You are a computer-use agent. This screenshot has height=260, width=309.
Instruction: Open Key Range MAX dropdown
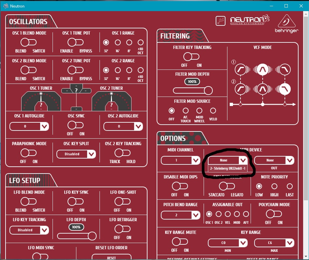274,243
